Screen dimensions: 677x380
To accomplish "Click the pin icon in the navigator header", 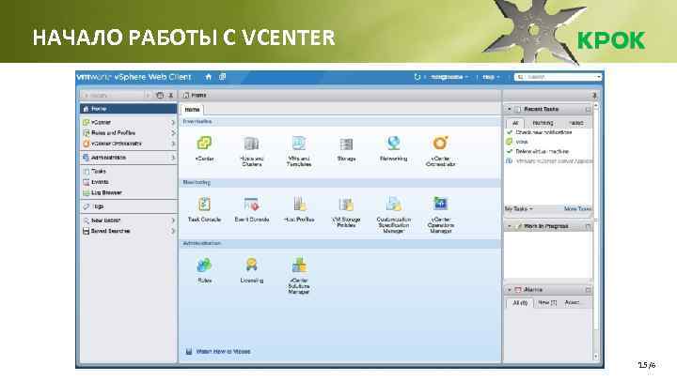I will [x=171, y=95].
